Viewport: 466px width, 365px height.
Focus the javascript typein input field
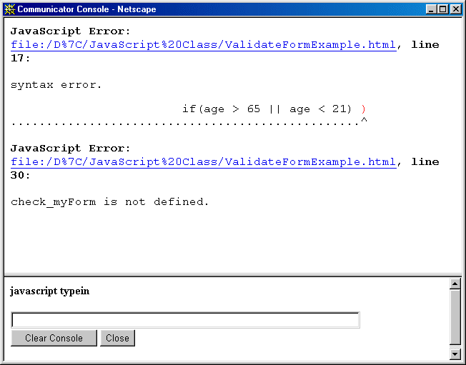tap(185, 320)
